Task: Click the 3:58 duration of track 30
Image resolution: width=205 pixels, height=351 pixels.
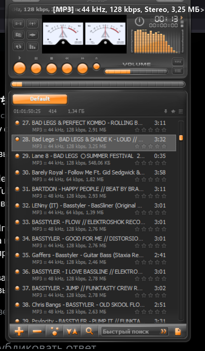Action: click(x=160, y=173)
